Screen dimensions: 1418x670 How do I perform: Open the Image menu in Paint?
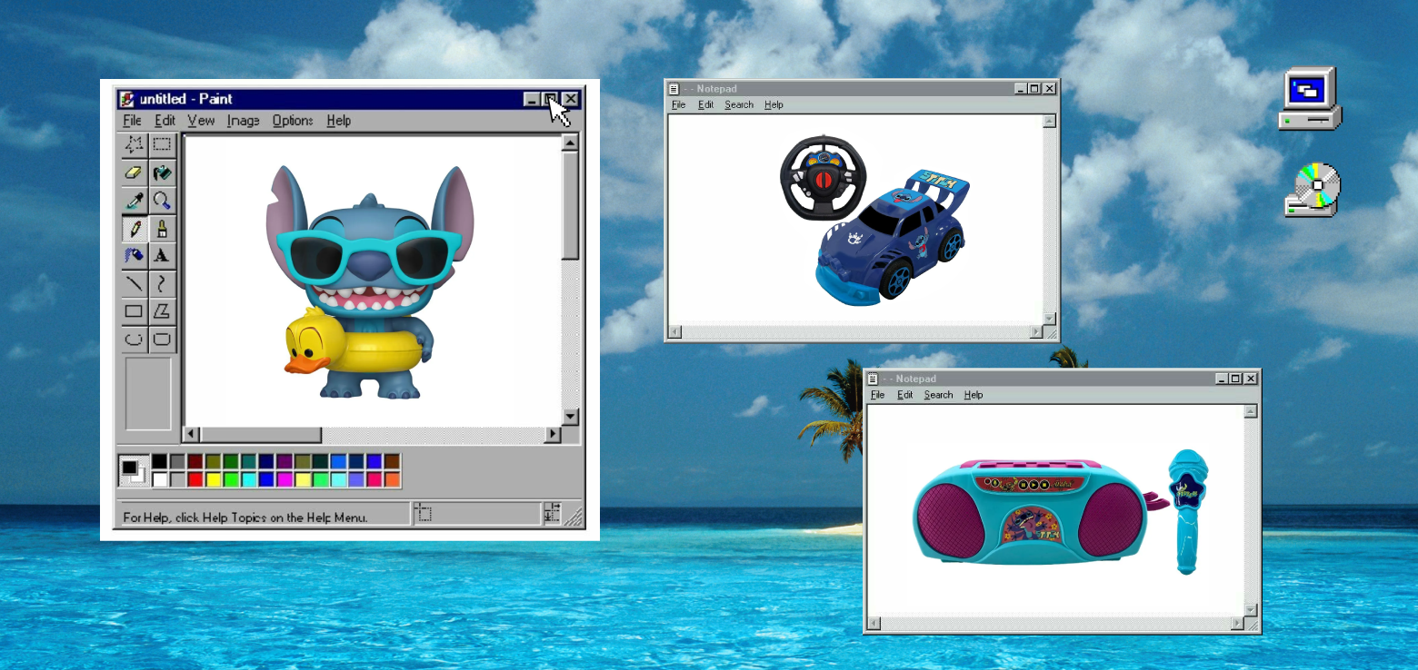[x=243, y=121]
